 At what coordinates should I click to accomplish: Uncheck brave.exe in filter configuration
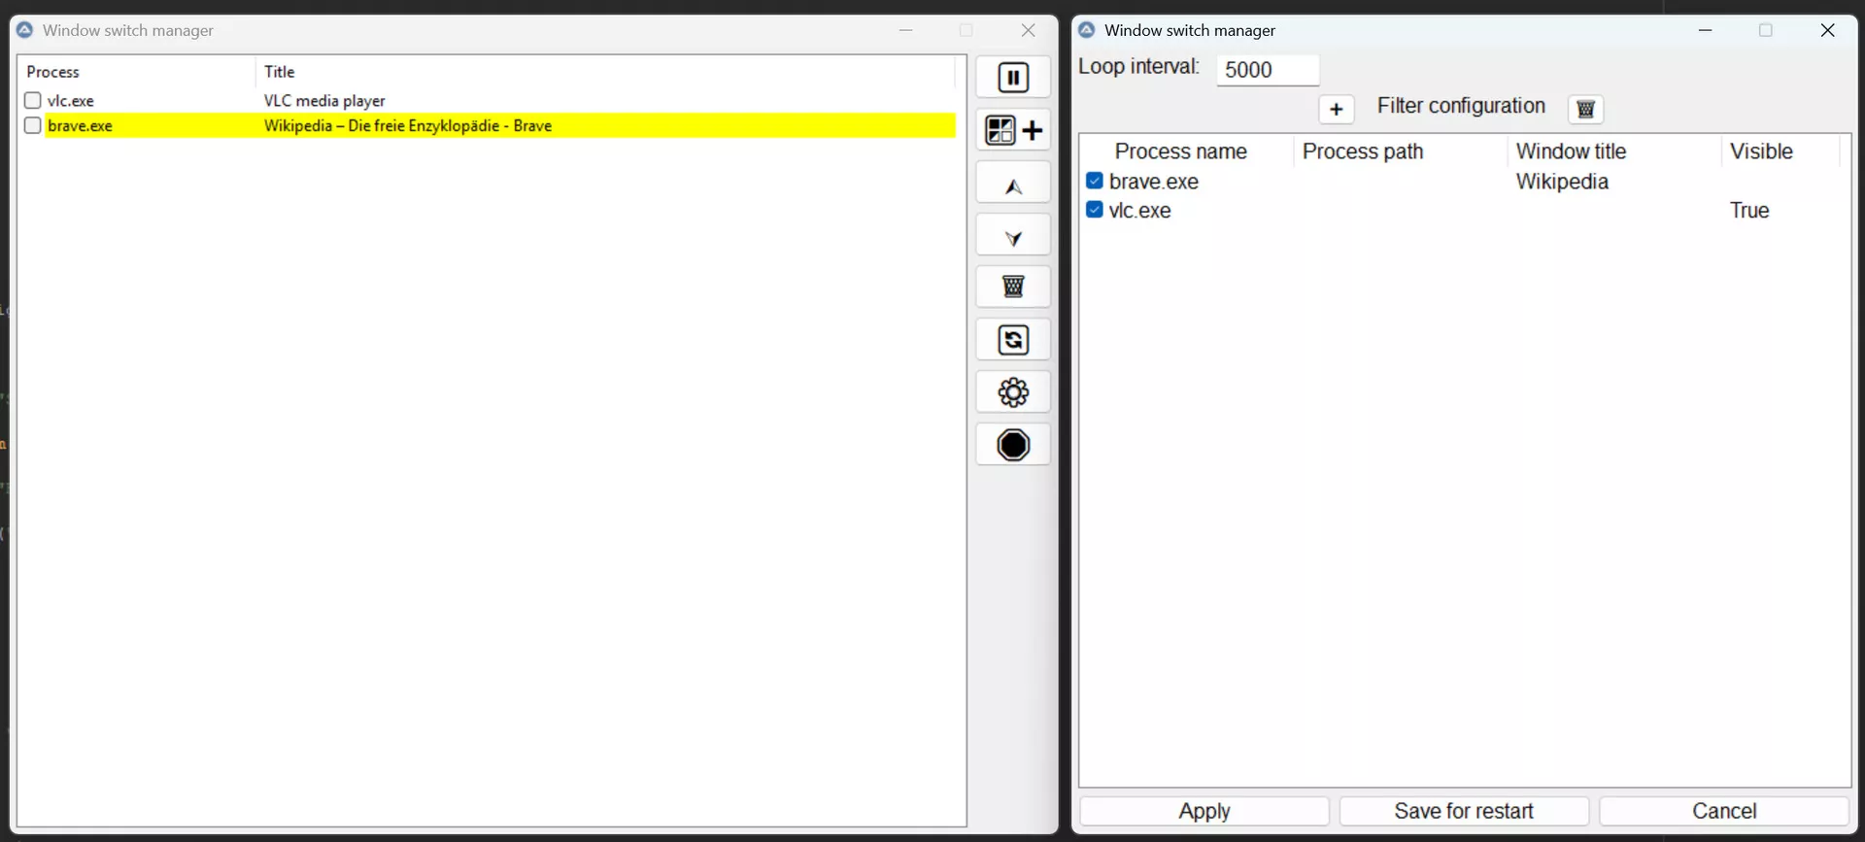click(x=1095, y=181)
